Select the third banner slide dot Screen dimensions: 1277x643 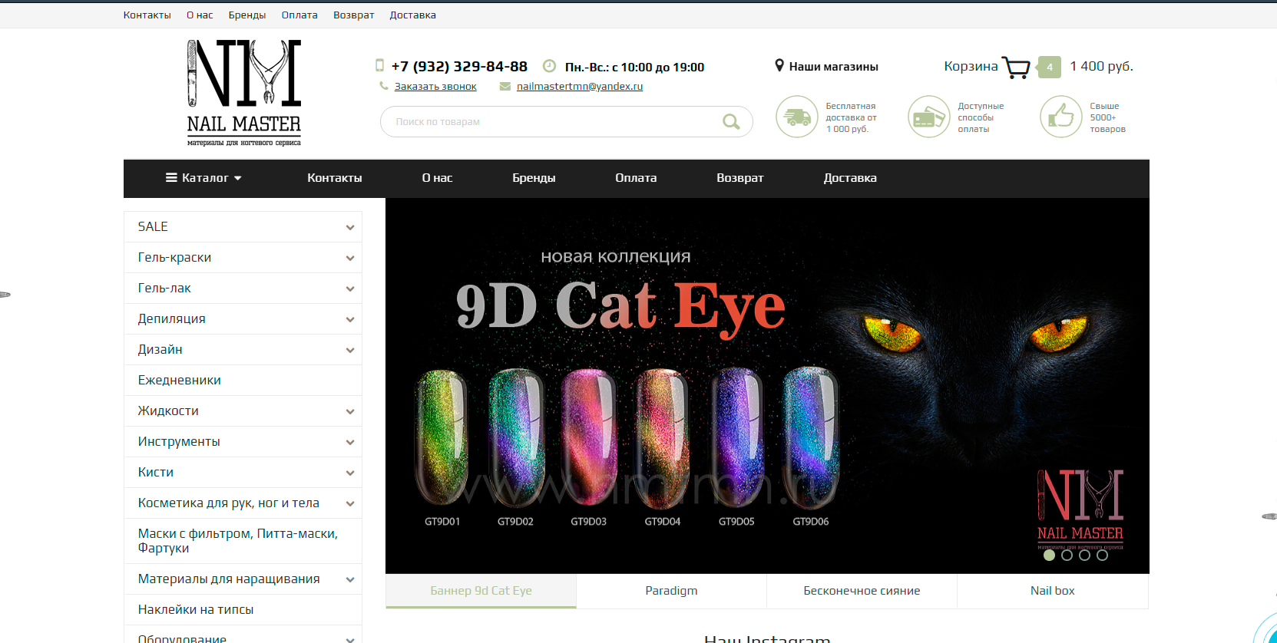point(1084,555)
